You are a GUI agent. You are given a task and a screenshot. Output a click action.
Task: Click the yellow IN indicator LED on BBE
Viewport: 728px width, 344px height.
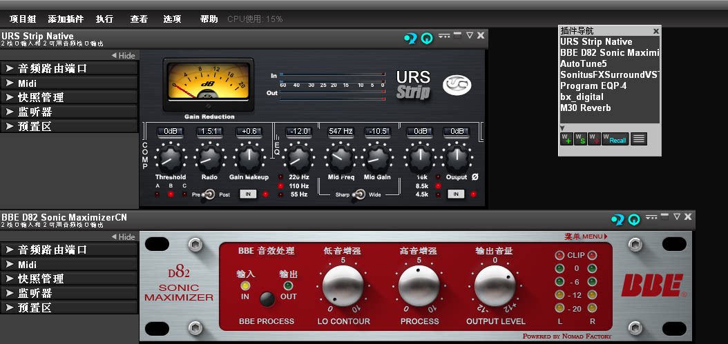pos(245,285)
